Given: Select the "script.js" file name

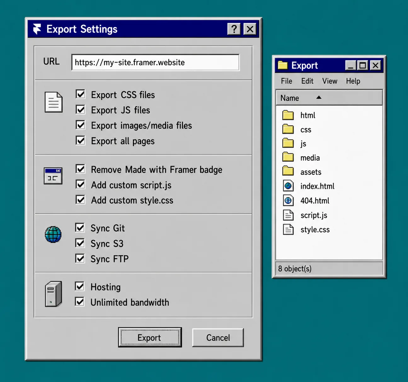Looking at the screenshot, I should [314, 215].
